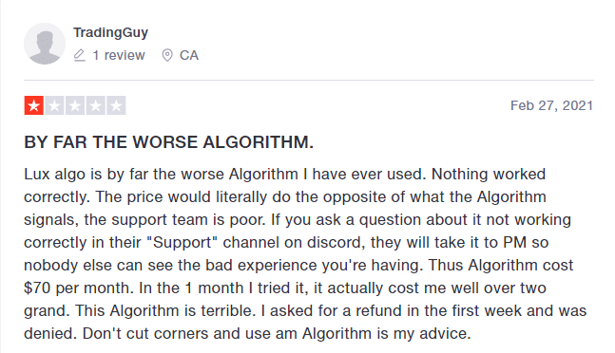Click the horizontal divider under the reviewer info

(309, 81)
